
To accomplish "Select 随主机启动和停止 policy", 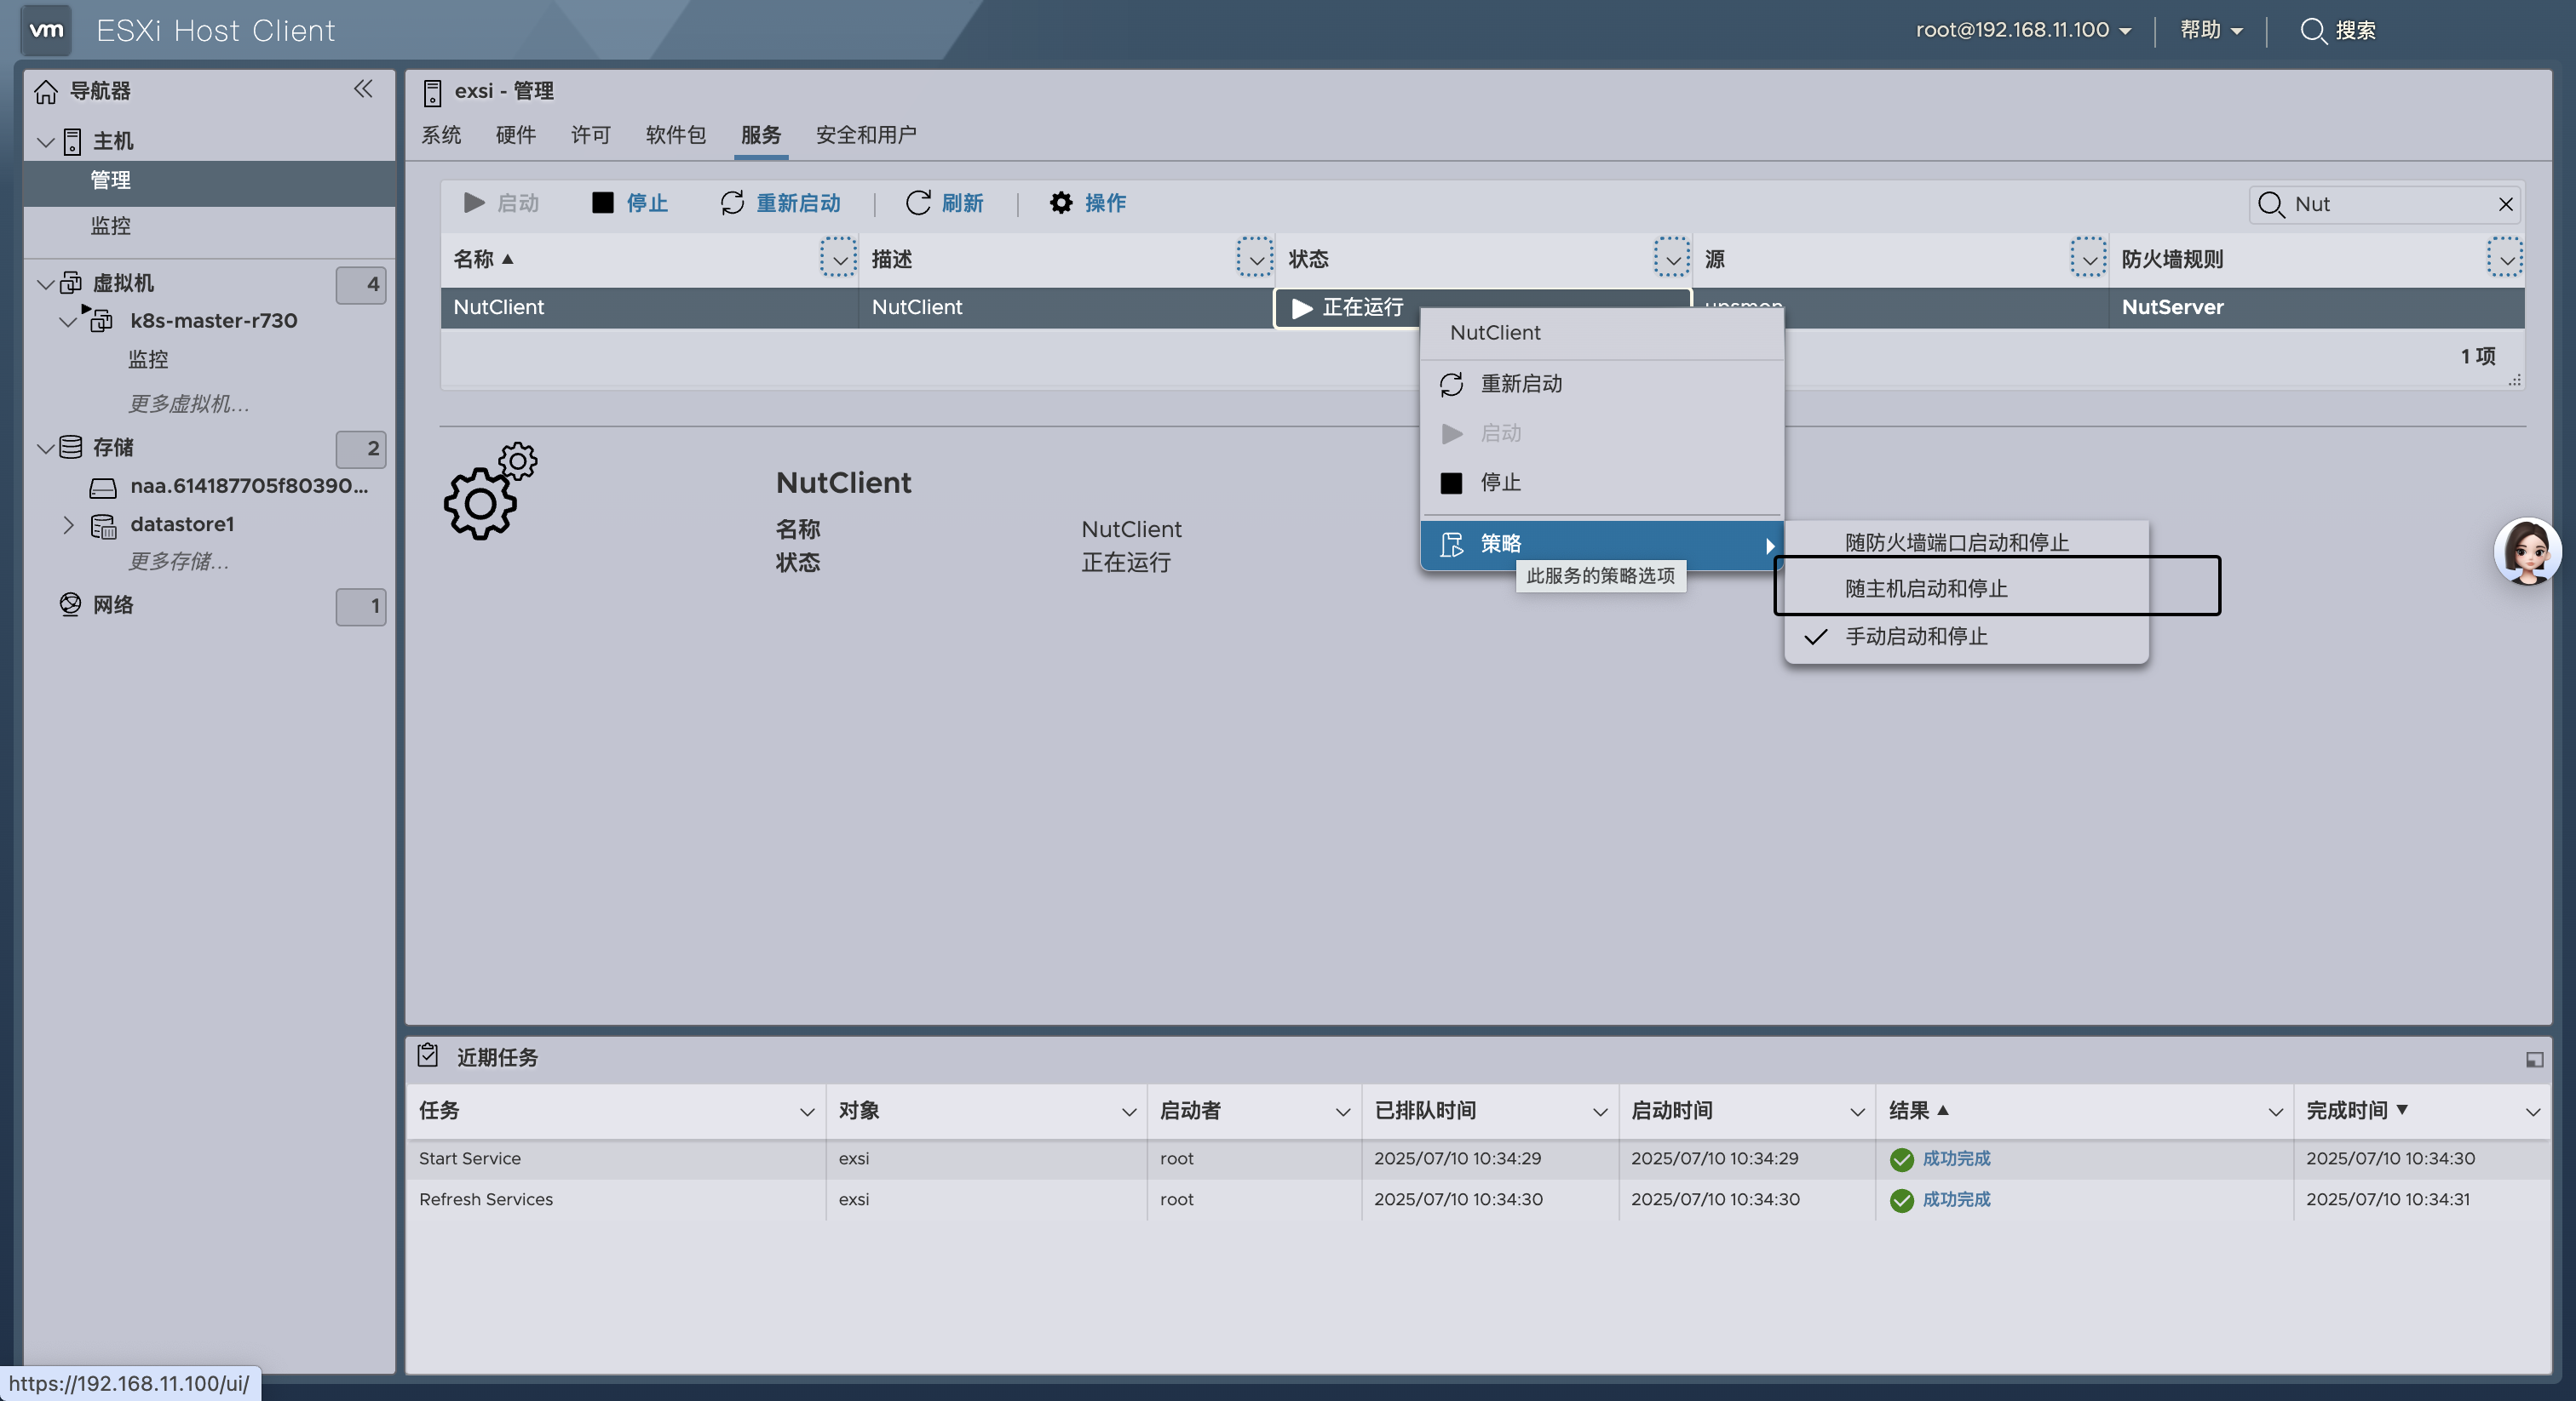I will click(x=1967, y=589).
